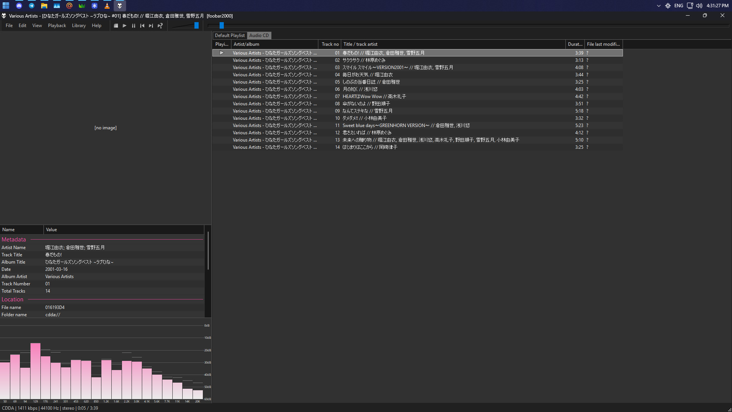
Task: Skip to the previous track
Action: pyautogui.click(x=142, y=26)
